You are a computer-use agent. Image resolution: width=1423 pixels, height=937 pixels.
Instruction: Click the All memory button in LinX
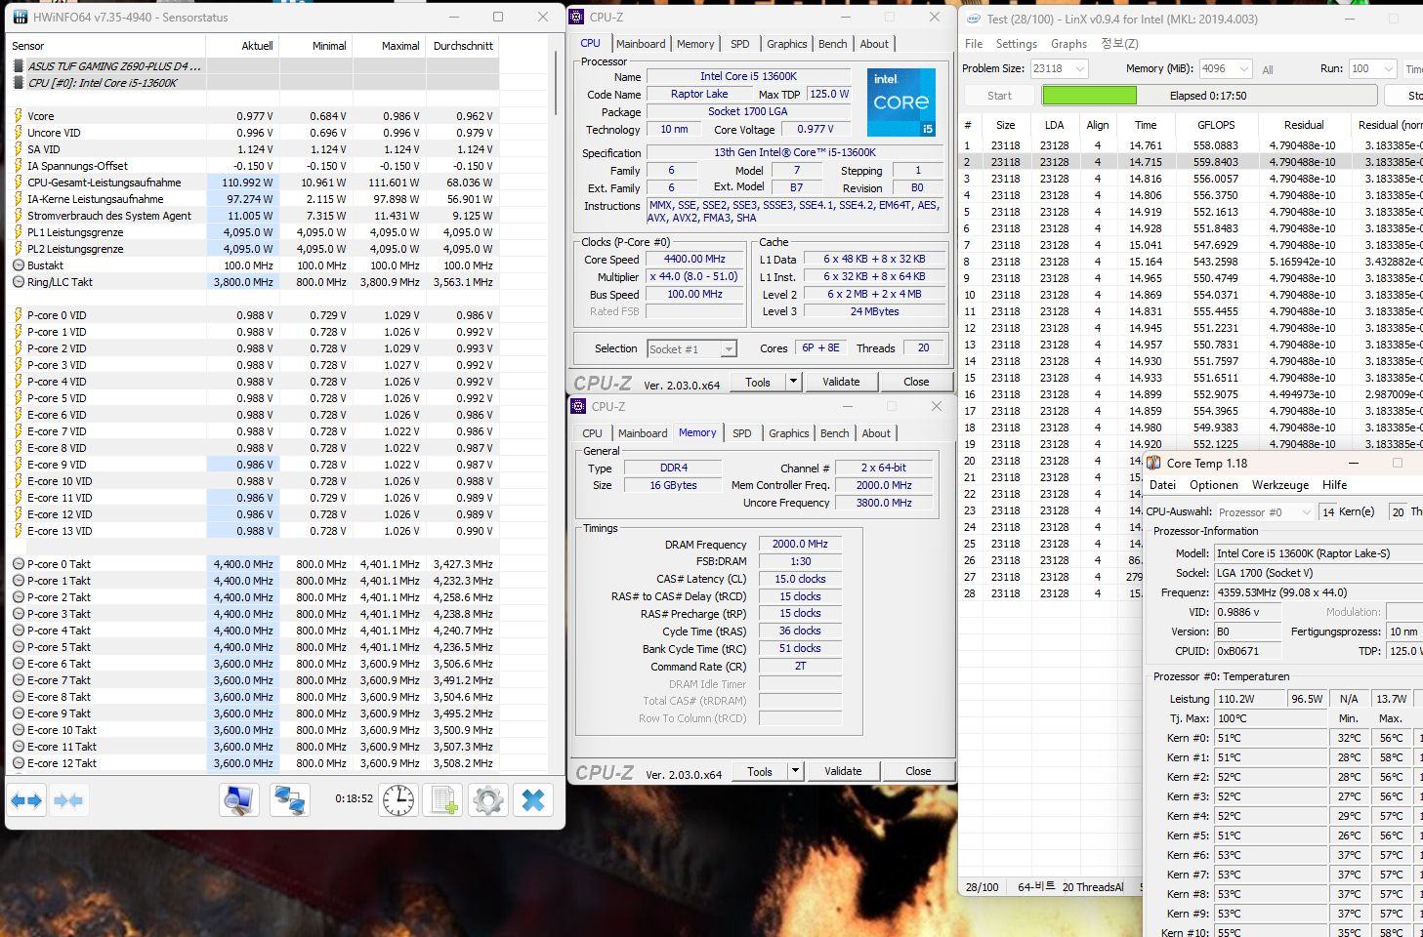pos(1268,69)
